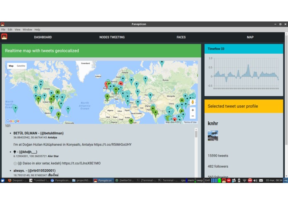
Task: Select the green marker near Ethiopia
Action: [131, 121]
